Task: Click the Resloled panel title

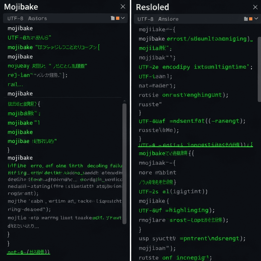Action: click(152, 7)
